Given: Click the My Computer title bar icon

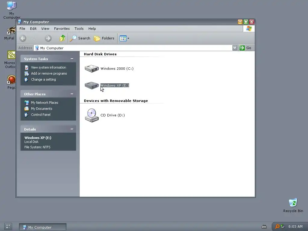Looking at the screenshot, I should [20, 22].
